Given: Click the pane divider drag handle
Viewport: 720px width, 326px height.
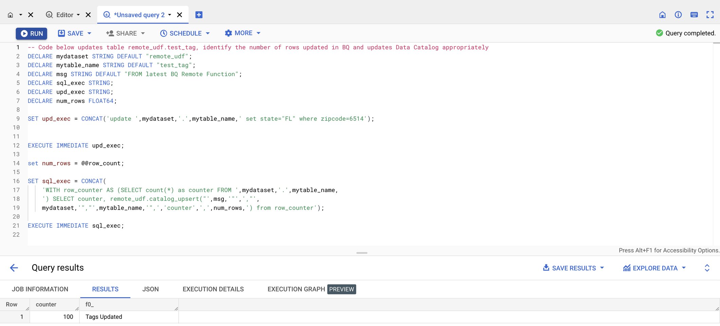Looking at the screenshot, I should coord(362,253).
